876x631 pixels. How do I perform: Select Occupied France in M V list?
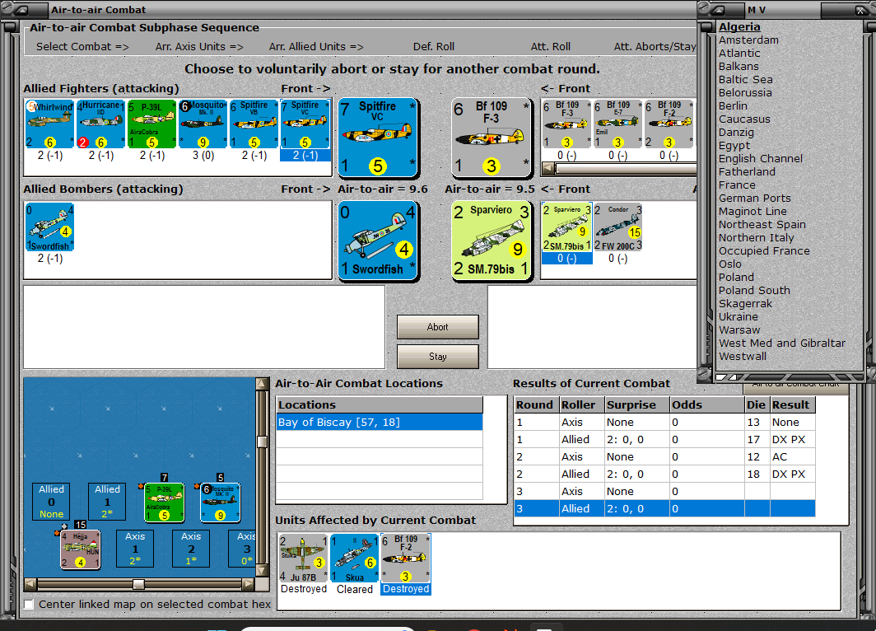pos(764,251)
